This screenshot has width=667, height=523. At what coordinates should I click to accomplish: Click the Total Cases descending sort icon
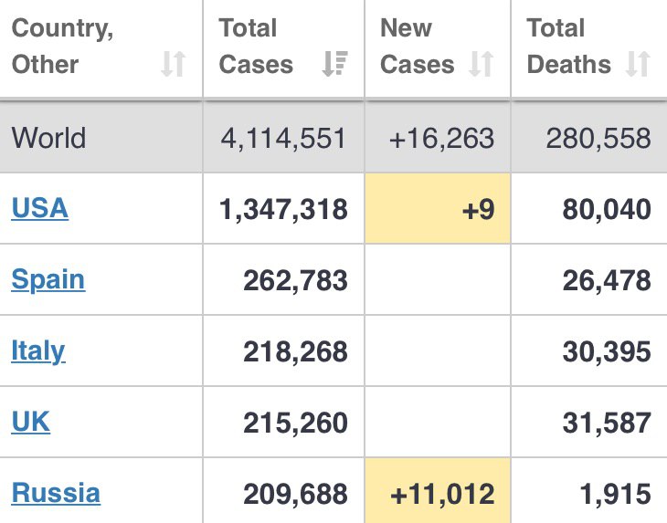[x=334, y=64]
